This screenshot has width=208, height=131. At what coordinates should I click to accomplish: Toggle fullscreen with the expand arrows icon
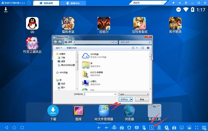pyautogui.click(x=196, y=128)
